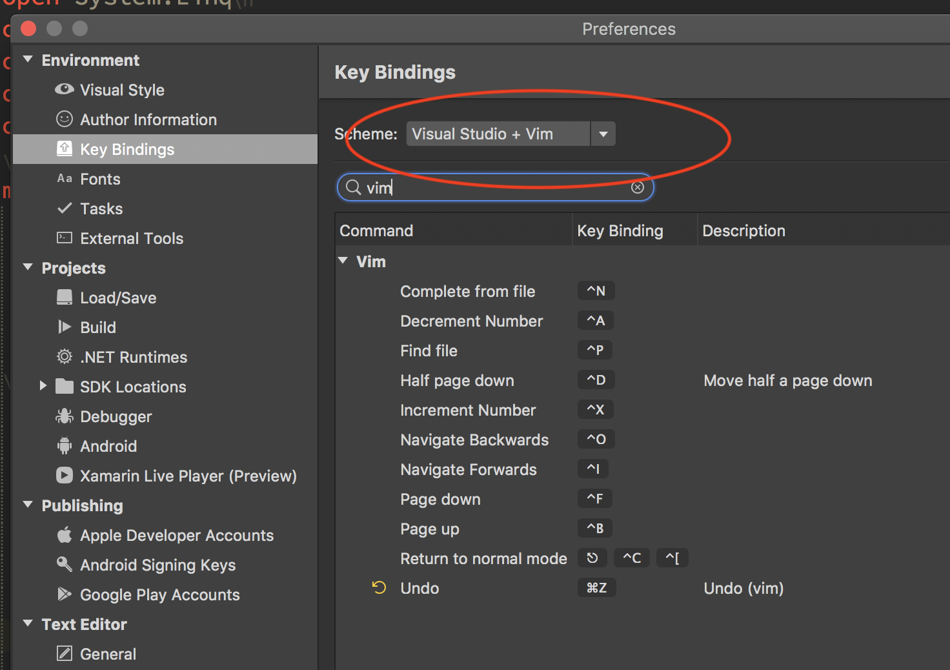Click the Visual Style eye icon
The image size is (950, 670).
(65, 89)
